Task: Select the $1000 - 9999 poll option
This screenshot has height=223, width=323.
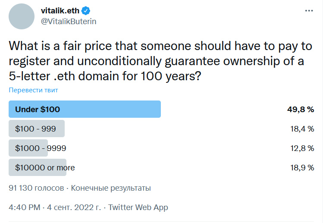Action: point(41,148)
